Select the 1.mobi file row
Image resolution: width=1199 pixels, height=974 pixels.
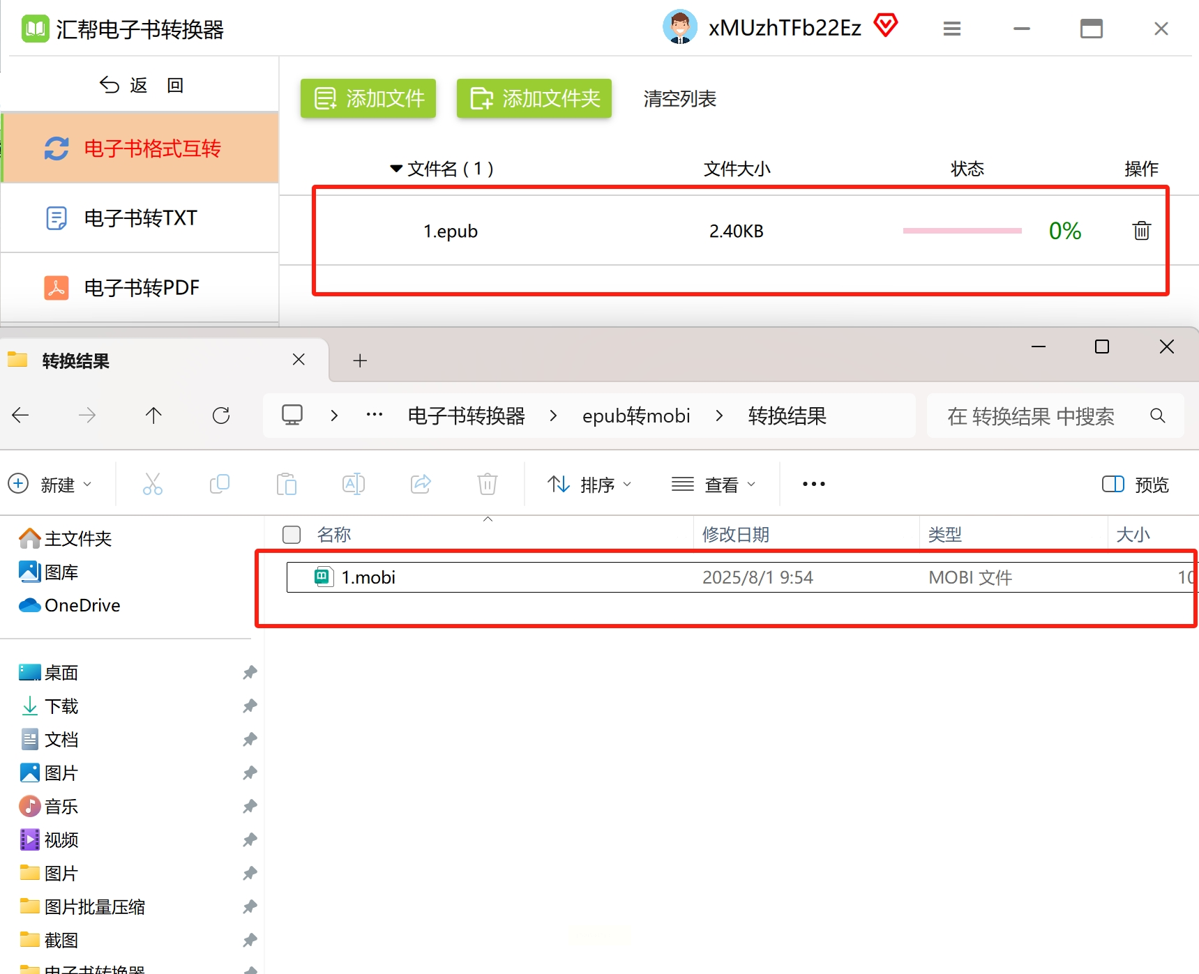pyautogui.click(x=741, y=577)
